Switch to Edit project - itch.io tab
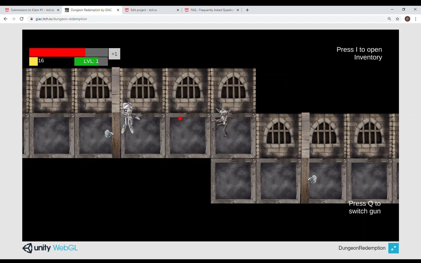 (144, 10)
